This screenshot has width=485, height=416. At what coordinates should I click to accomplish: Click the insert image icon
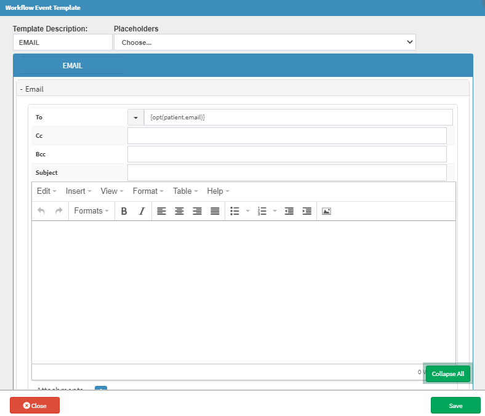[326, 211]
